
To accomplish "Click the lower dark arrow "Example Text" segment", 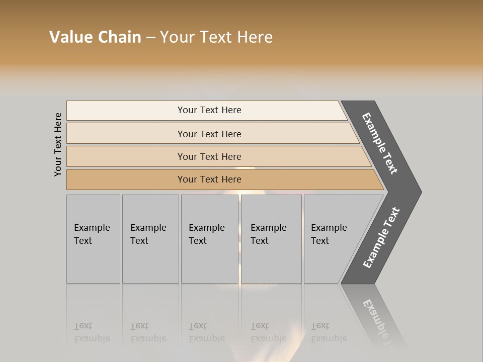I will click(381, 238).
